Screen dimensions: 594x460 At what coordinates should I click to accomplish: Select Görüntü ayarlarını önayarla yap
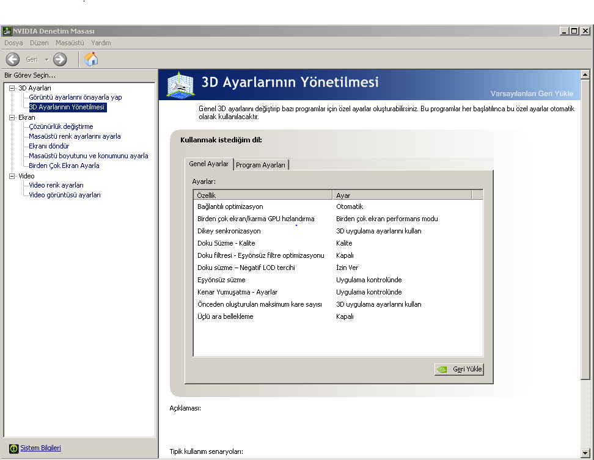(x=75, y=97)
